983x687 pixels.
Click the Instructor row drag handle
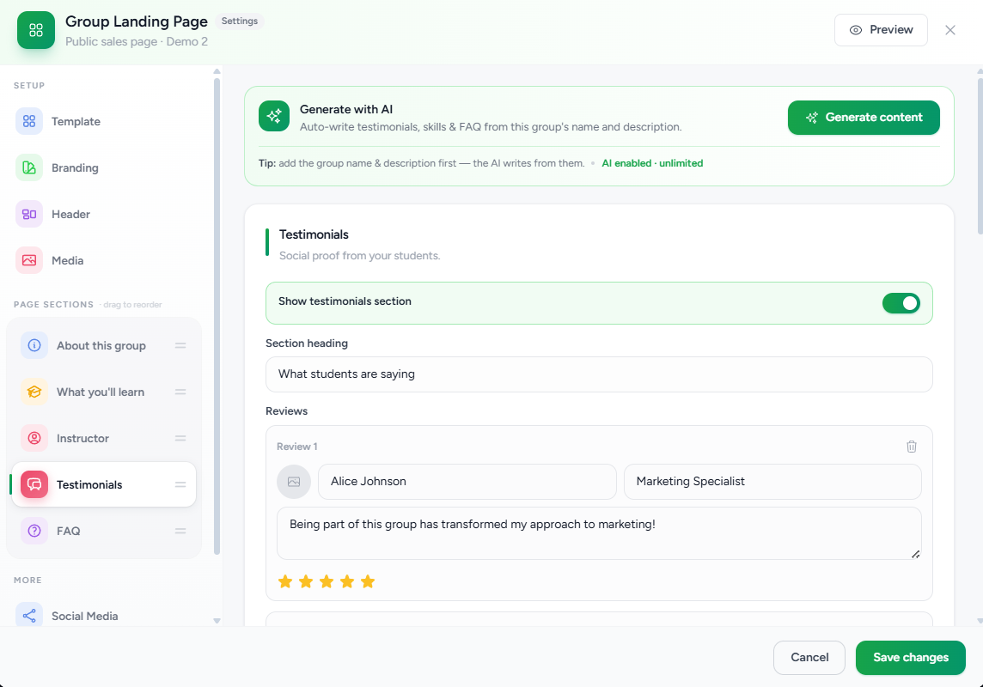(x=180, y=438)
